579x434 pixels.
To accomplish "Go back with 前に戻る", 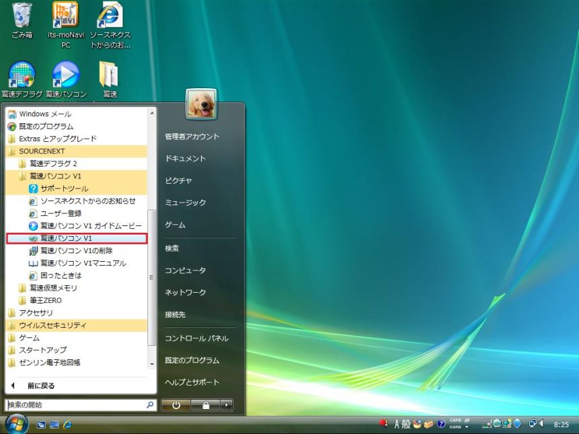I will 77,386.
